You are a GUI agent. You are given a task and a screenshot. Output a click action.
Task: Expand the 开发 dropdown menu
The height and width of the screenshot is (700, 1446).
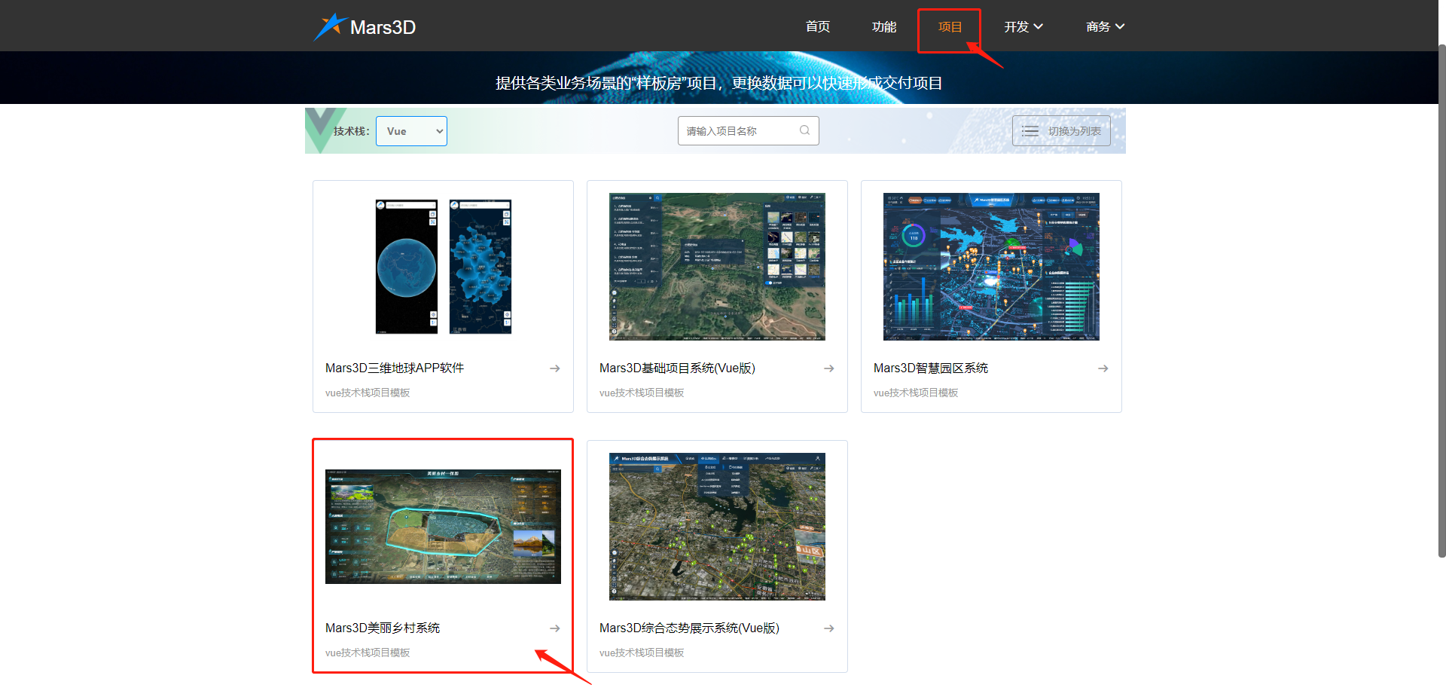(1023, 27)
